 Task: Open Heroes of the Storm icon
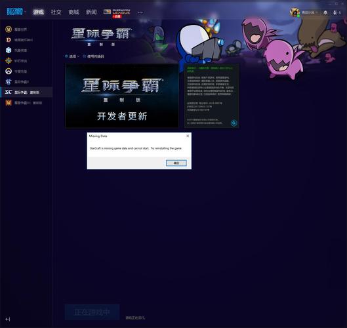point(9,51)
